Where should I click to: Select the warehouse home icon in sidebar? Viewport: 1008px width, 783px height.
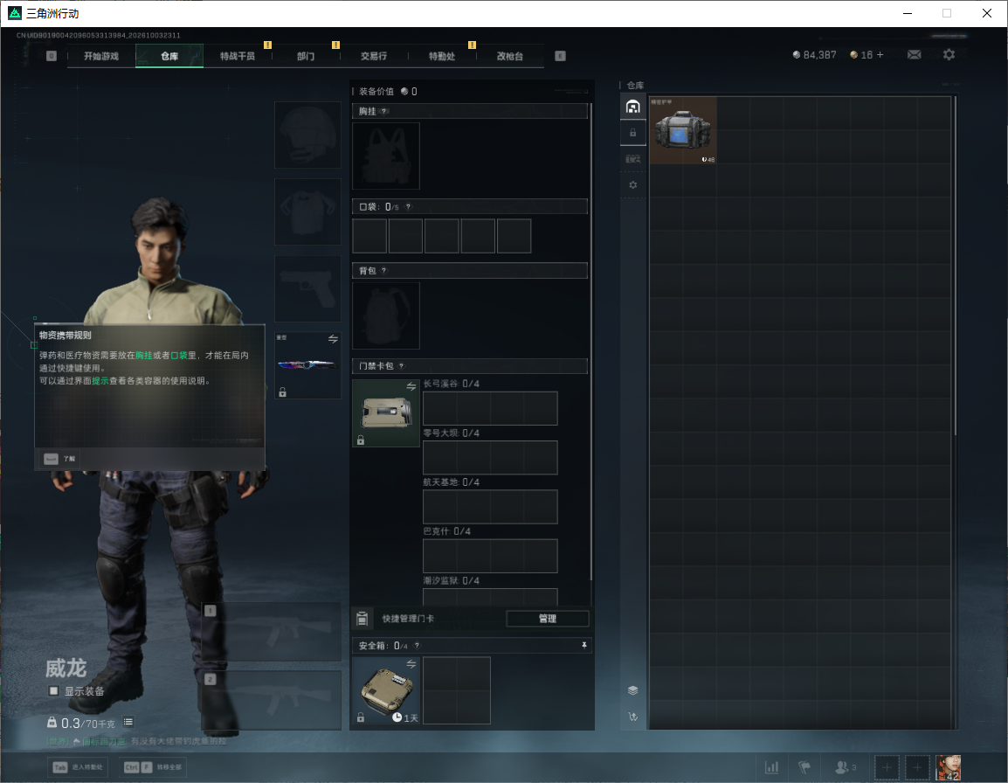click(632, 107)
